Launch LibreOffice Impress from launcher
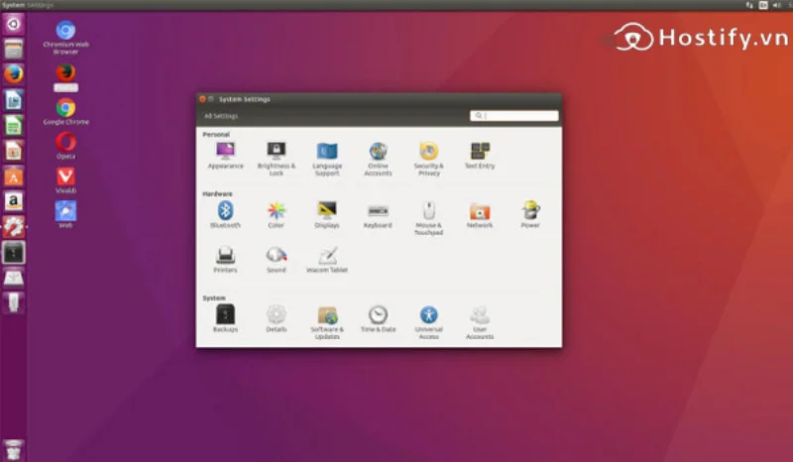793x462 pixels. [x=14, y=151]
